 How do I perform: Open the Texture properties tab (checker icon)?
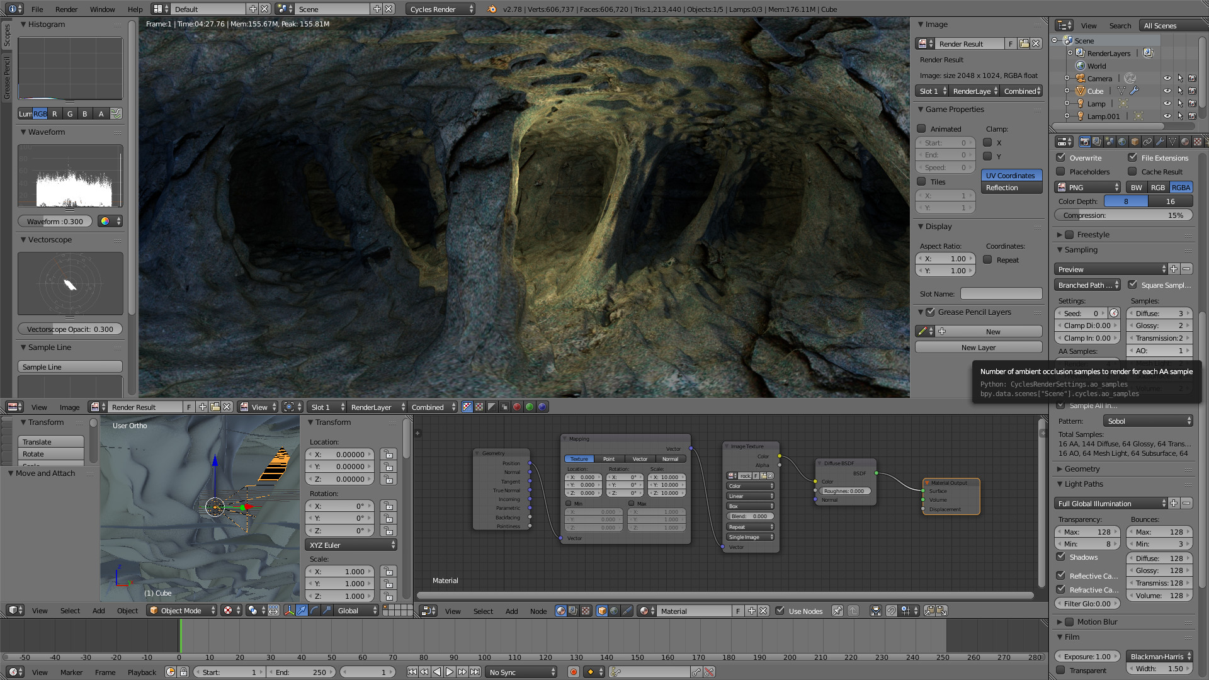tap(1198, 142)
